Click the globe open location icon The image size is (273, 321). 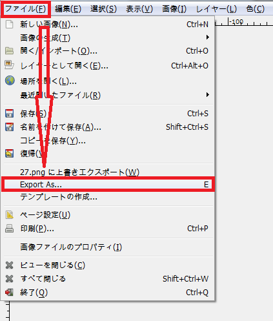[10, 81]
